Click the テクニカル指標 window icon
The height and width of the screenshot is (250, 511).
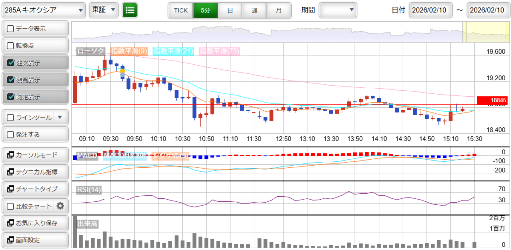pos(10,172)
